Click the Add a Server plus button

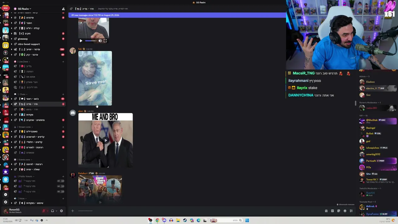click(x=5, y=194)
